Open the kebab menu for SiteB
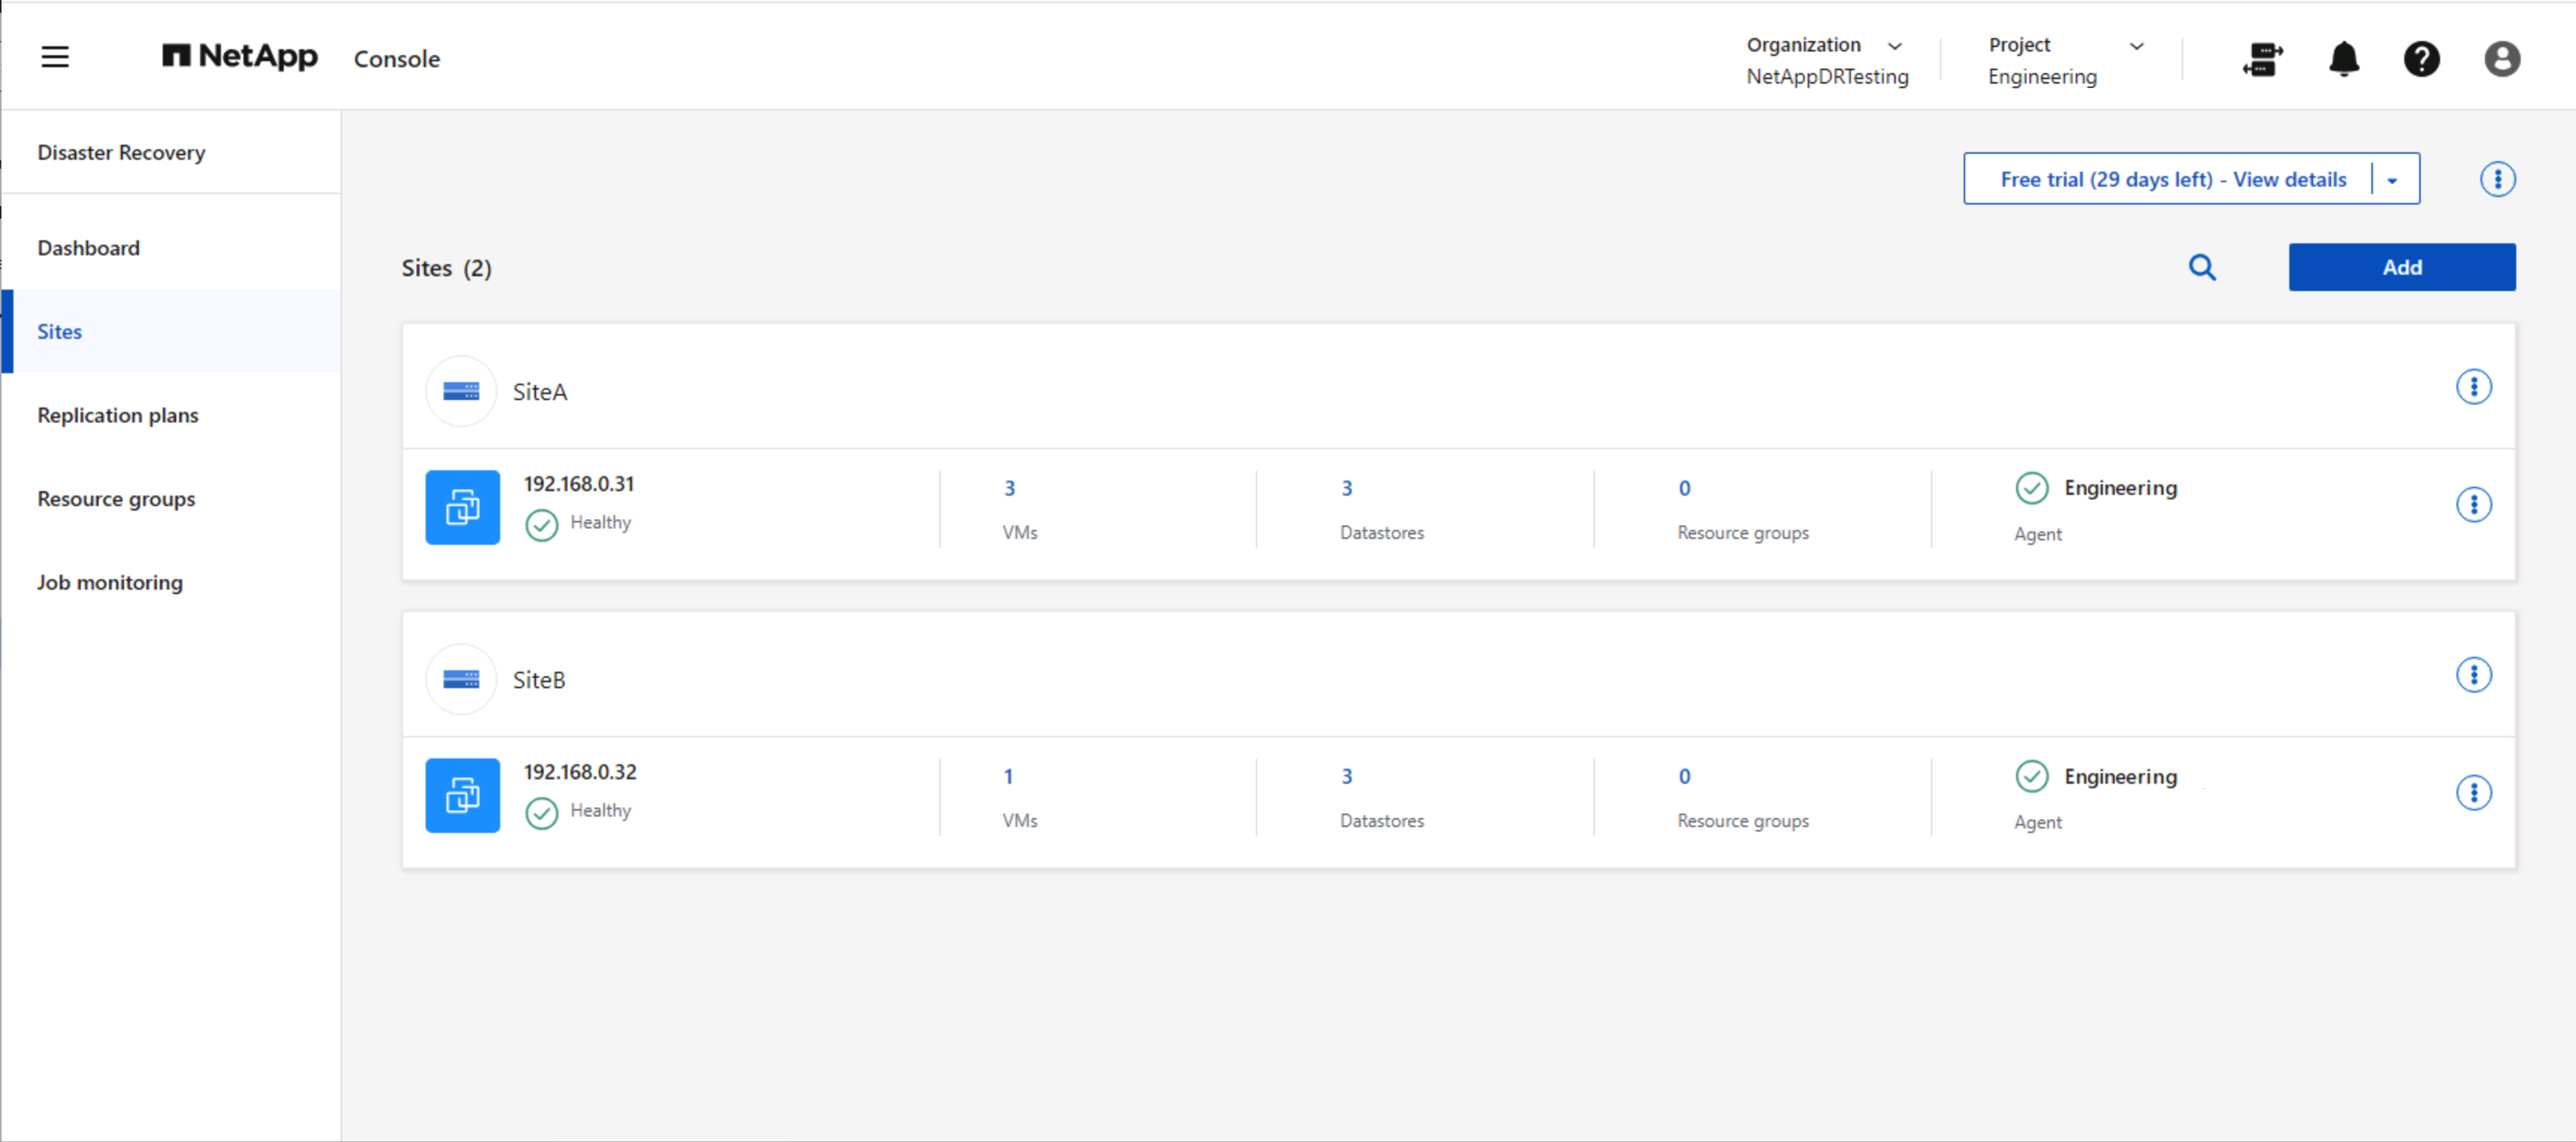Screen dimensions: 2576x1142 click(2475, 674)
